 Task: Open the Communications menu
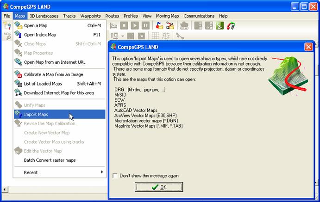pyautogui.click(x=199, y=16)
